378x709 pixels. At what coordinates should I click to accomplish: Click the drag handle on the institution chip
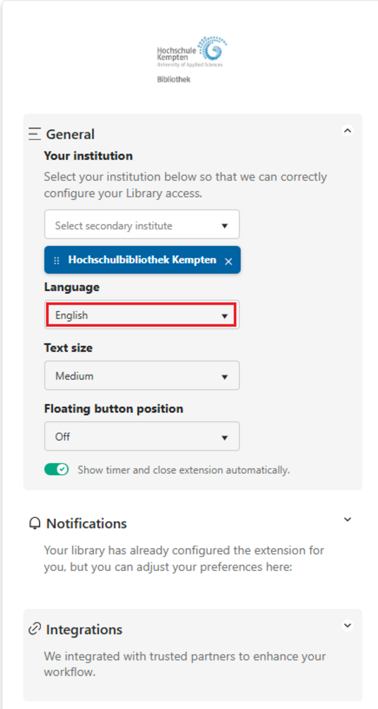pos(56,260)
